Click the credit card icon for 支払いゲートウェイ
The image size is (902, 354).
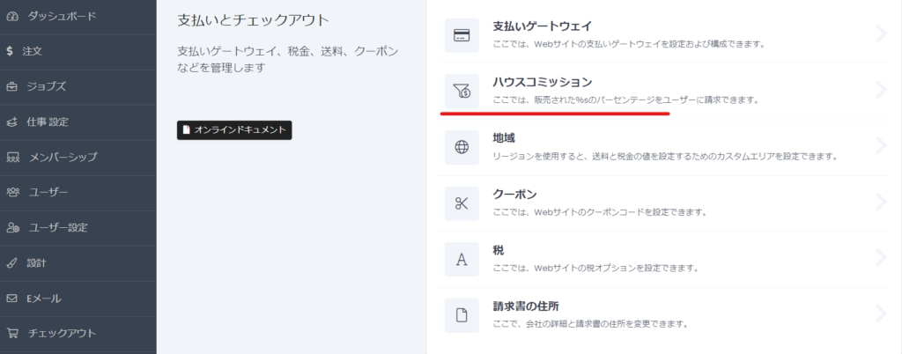[x=462, y=35]
